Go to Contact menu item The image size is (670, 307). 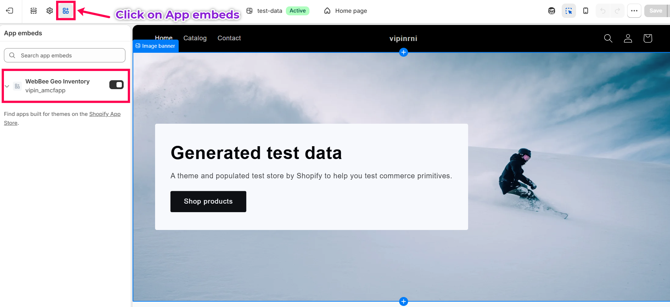tap(229, 38)
